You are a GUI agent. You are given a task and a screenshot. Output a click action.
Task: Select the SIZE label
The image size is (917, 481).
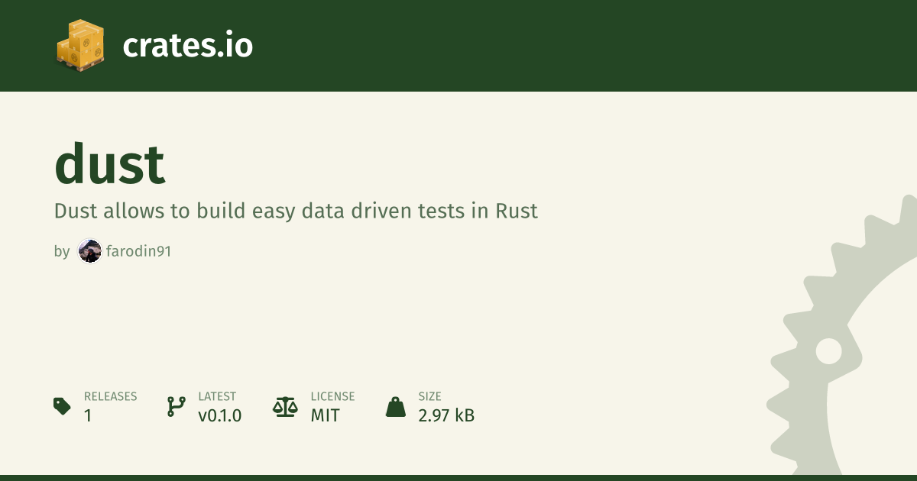coord(429,396)
